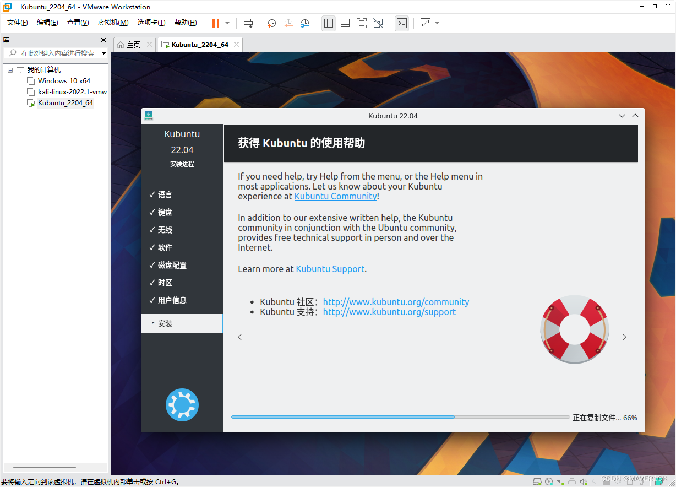Click the CD/DVD drive status bar icon
The image size is (676, 487).
(549, 481)
